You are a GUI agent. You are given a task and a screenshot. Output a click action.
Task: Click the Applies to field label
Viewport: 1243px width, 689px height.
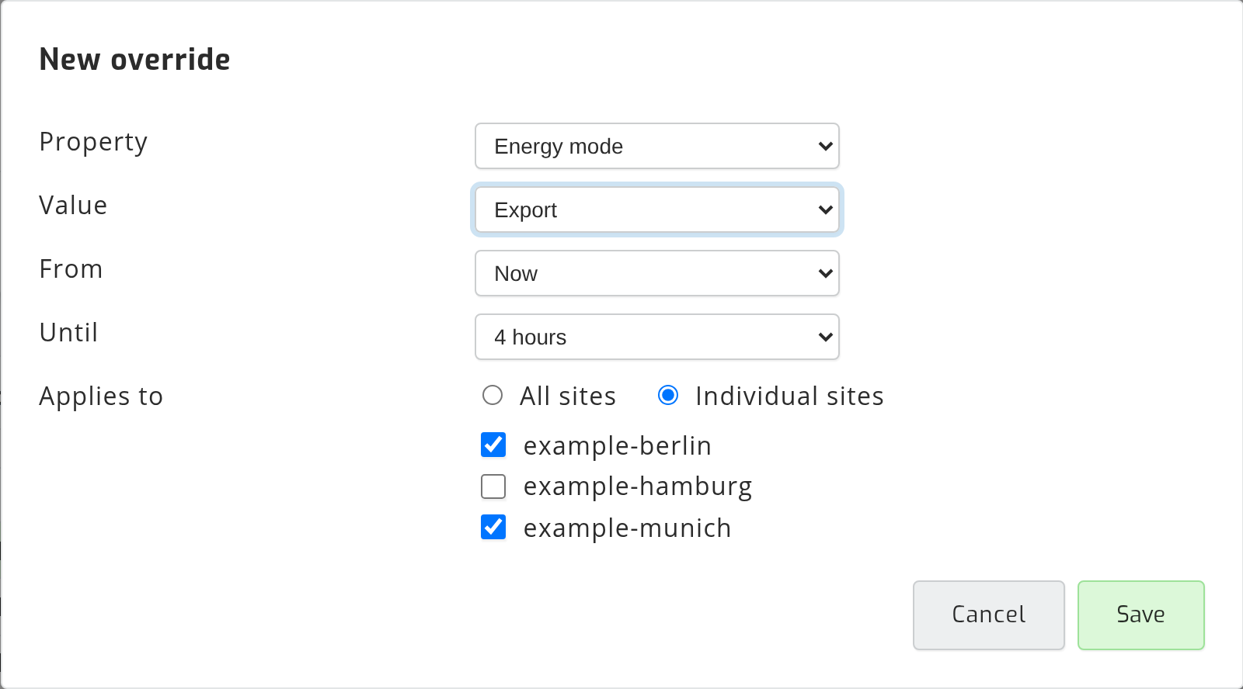(102, 396)
